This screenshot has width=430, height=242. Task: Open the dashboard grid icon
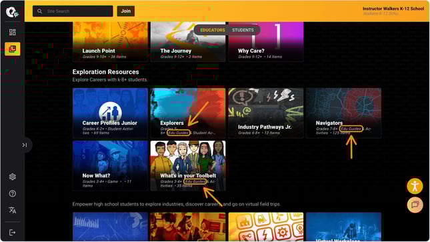click(x=13, y=33)
